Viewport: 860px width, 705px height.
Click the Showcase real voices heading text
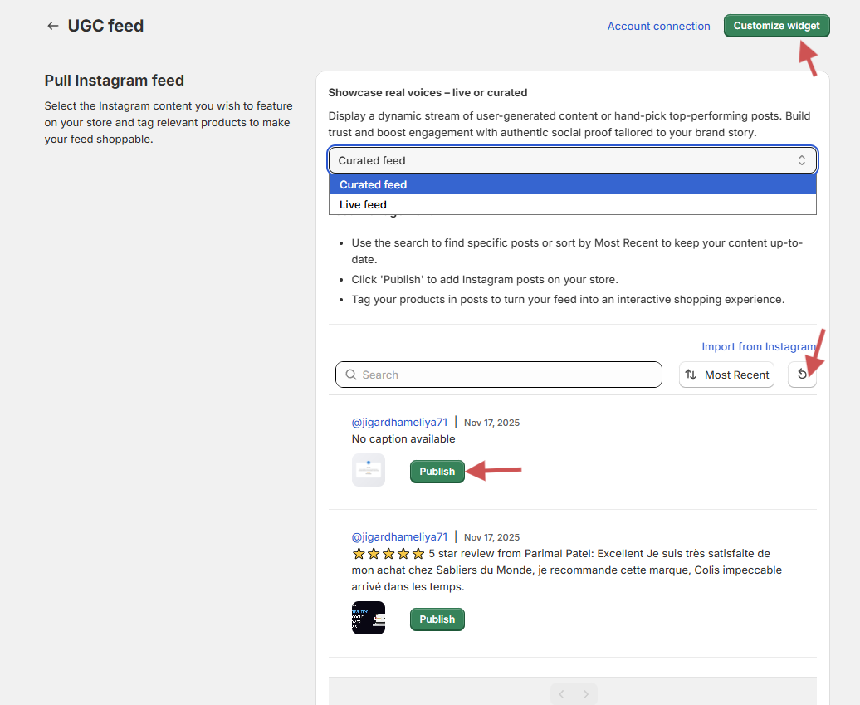click(x=428, y=93)
